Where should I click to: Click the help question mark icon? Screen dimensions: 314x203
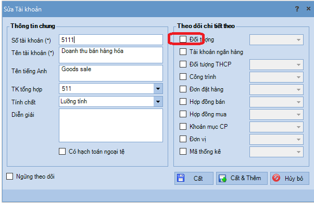pyautogui.click(x=297, y=9)
